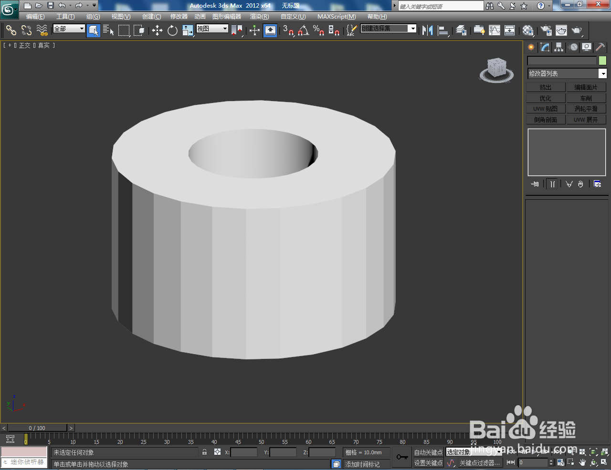Viewport: 611px width, 470px height.
Task: Click the object color swatch in modify panel
Action: 602,61
